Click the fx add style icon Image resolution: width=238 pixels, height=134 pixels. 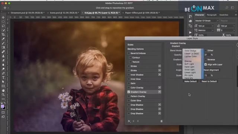(129, 121)
